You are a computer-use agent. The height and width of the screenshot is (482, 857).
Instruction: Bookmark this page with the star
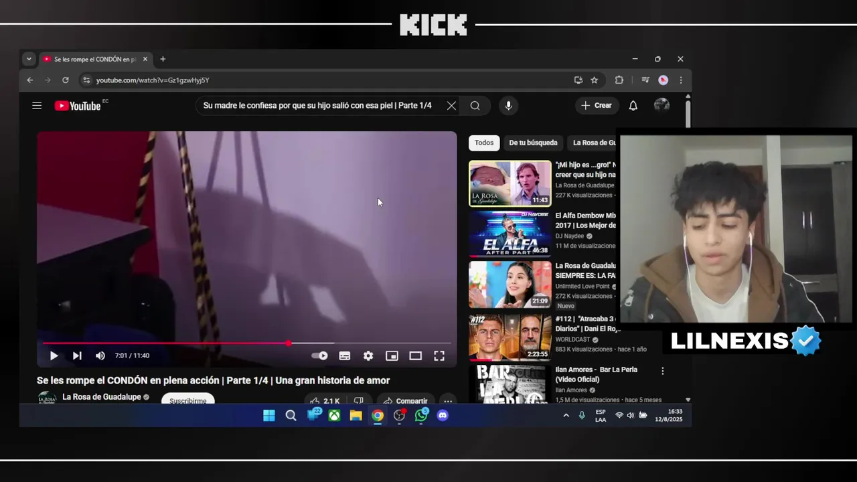click(594, 80)
